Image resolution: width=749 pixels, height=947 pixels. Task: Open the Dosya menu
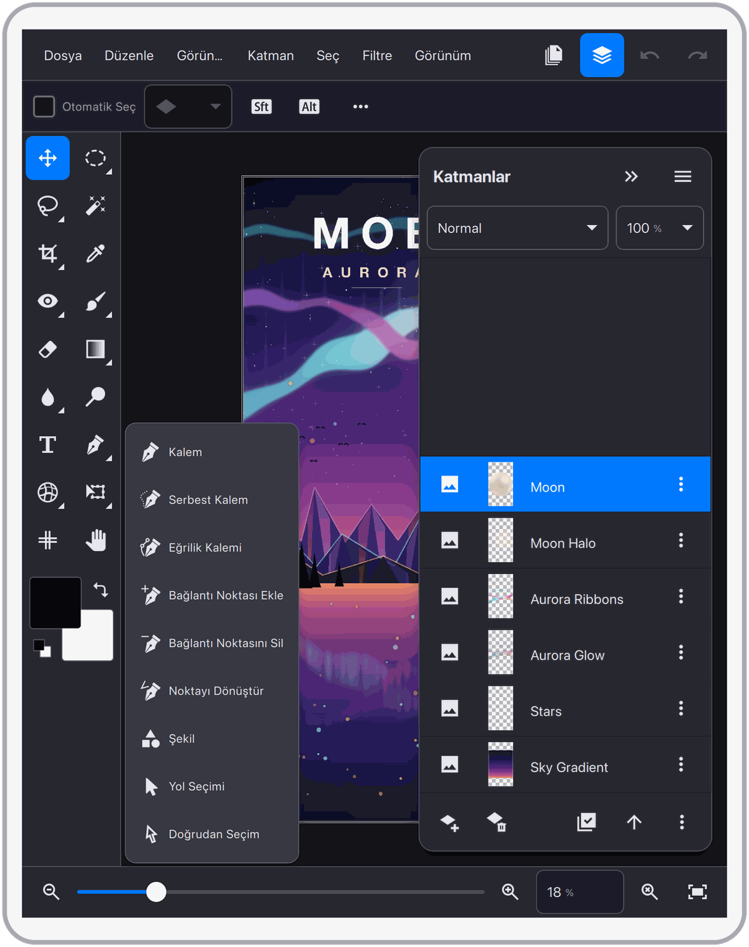63,56
